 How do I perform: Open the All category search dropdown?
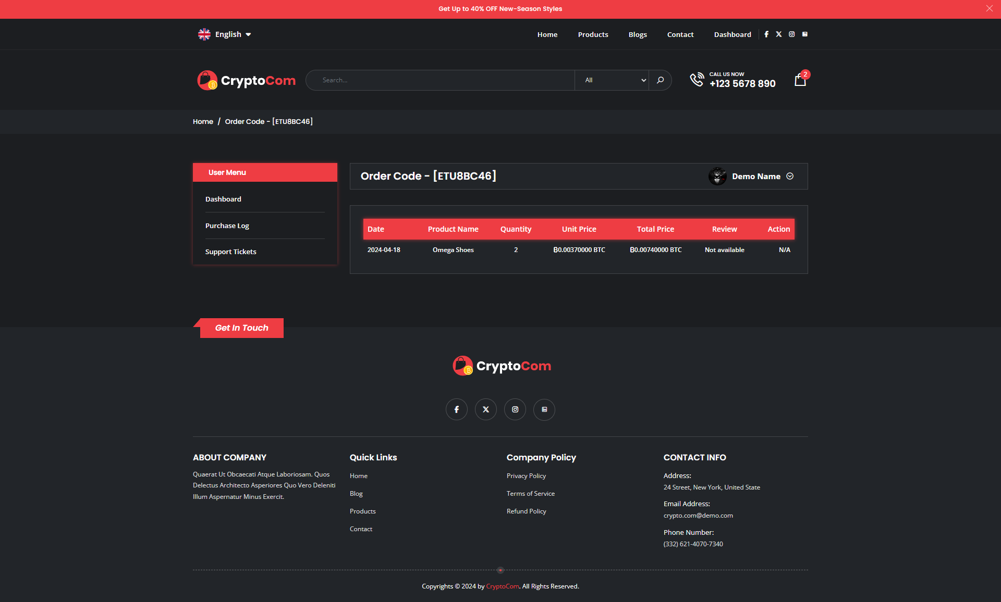[x=612, y=80]
